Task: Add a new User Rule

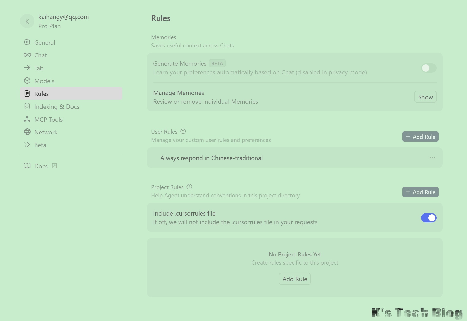Action: point(420,137)
